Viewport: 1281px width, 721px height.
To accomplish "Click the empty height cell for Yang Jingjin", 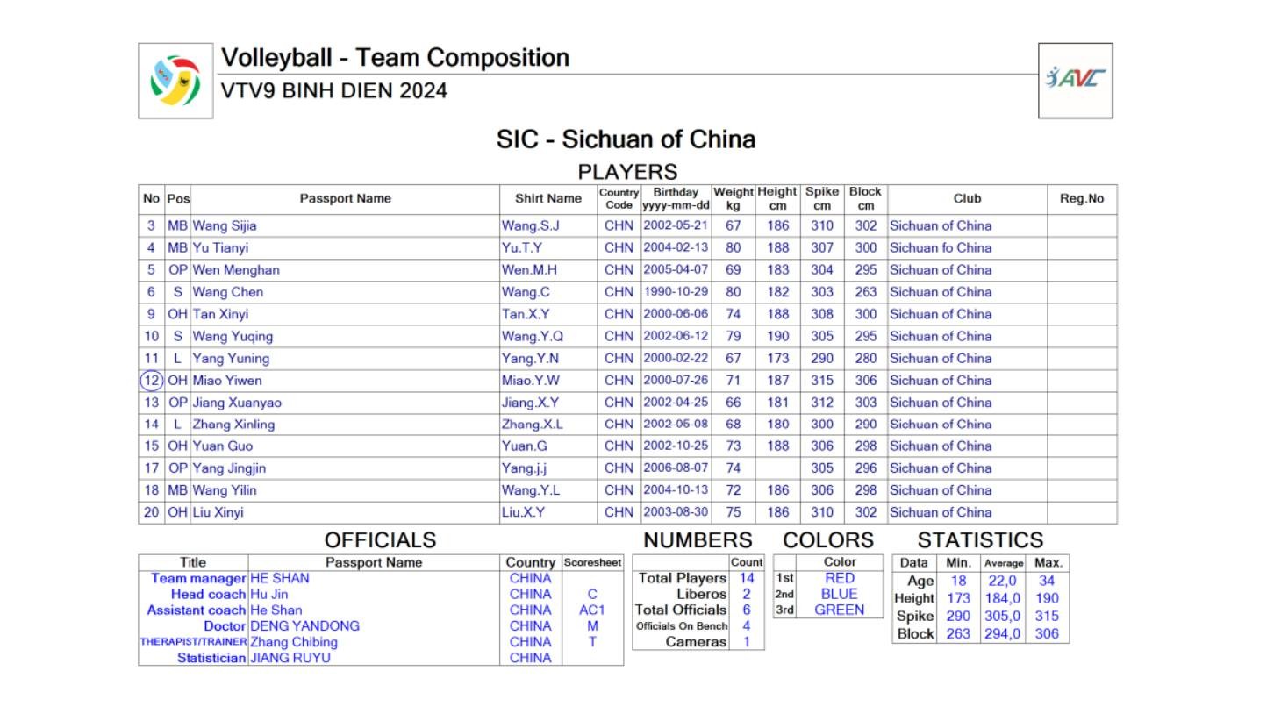I will pyautogui.click(x=777, y=468).
